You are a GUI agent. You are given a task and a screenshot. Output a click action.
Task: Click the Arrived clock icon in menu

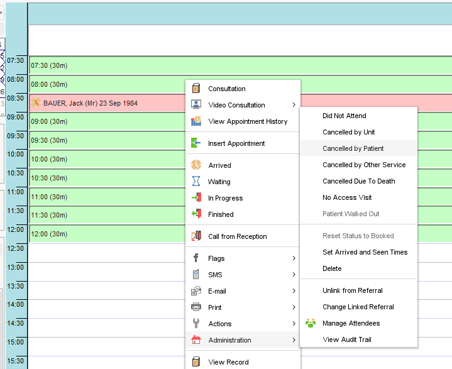[196, 165]
